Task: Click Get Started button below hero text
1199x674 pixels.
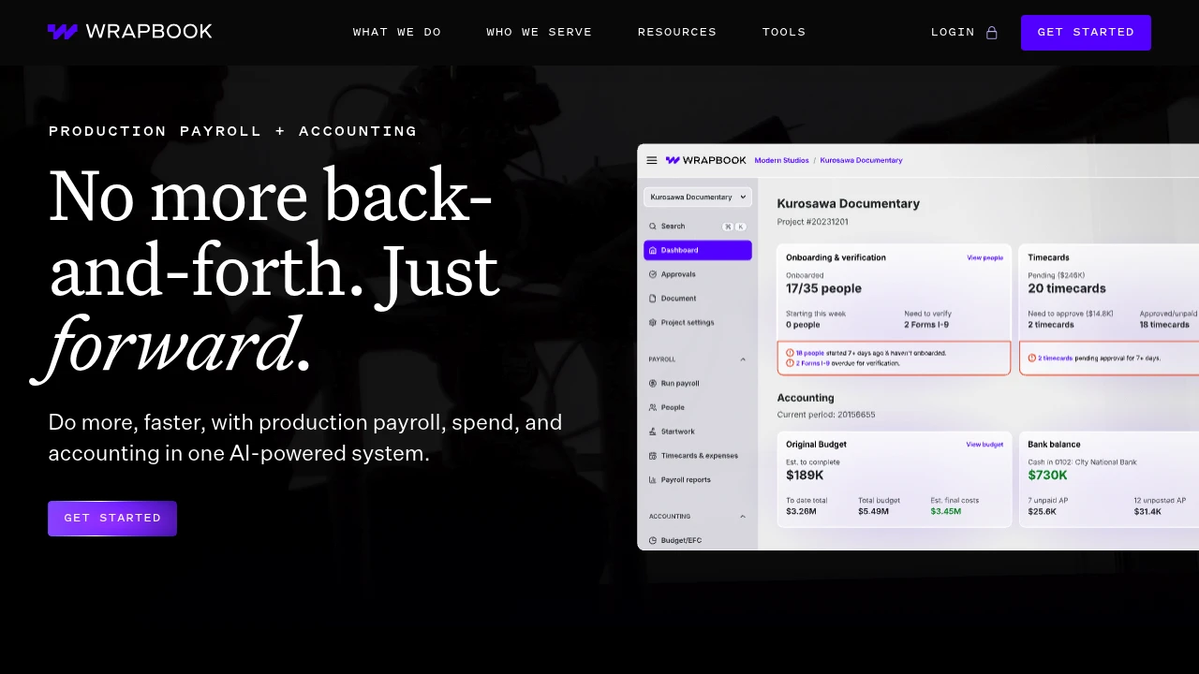Action: [112, 519]
